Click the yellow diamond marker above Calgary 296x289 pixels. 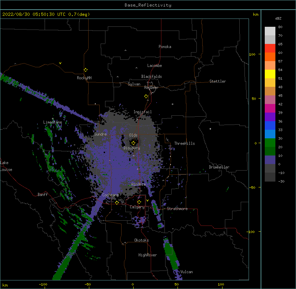click(x=139, y=202)
